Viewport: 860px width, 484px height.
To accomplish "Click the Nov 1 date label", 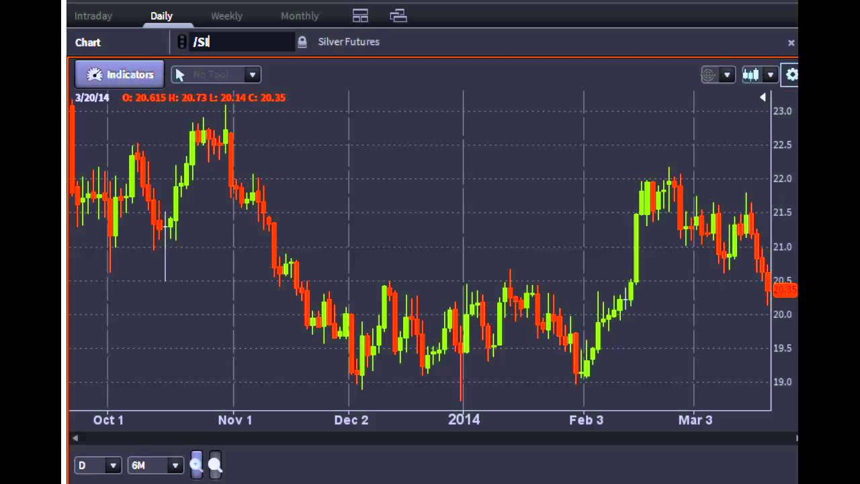I will [x=235, y=420].
